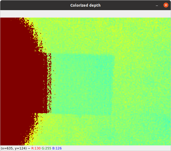This screenshot has height=151, width=171.
Task: Click the pixel coordinates text in status bar
Action: click(x=13, y=148)
